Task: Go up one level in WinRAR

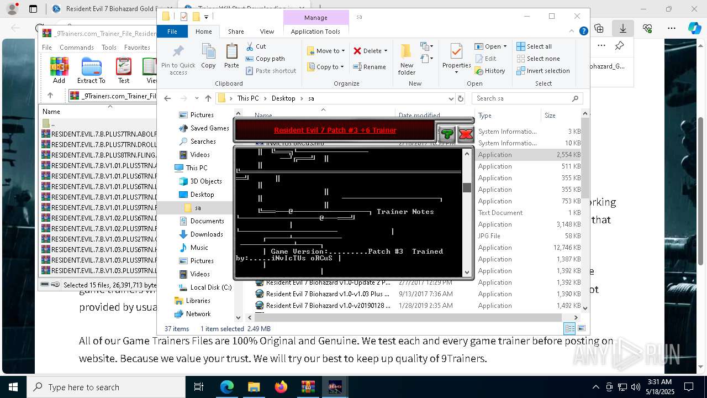Action: [50, 96]
